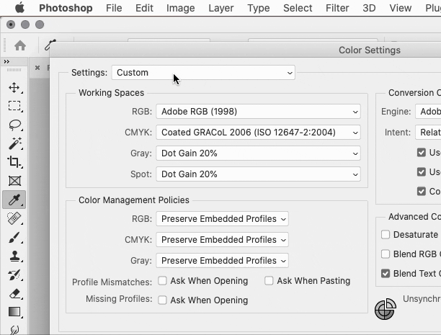The image size is (441, 335).
Task: Select the Rectangular Marquee tool
Action: pos(14,106)
